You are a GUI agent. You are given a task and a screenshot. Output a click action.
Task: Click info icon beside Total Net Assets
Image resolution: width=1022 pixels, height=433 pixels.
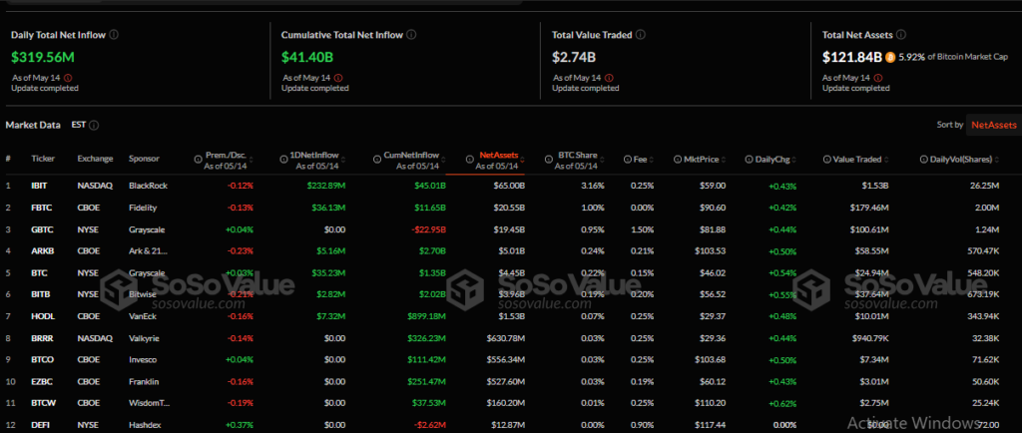[x=900, y=35]
